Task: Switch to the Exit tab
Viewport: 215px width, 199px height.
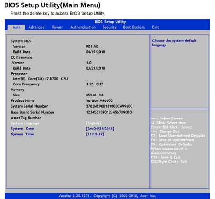Action: pyautogui.click(x=156, y=27)
